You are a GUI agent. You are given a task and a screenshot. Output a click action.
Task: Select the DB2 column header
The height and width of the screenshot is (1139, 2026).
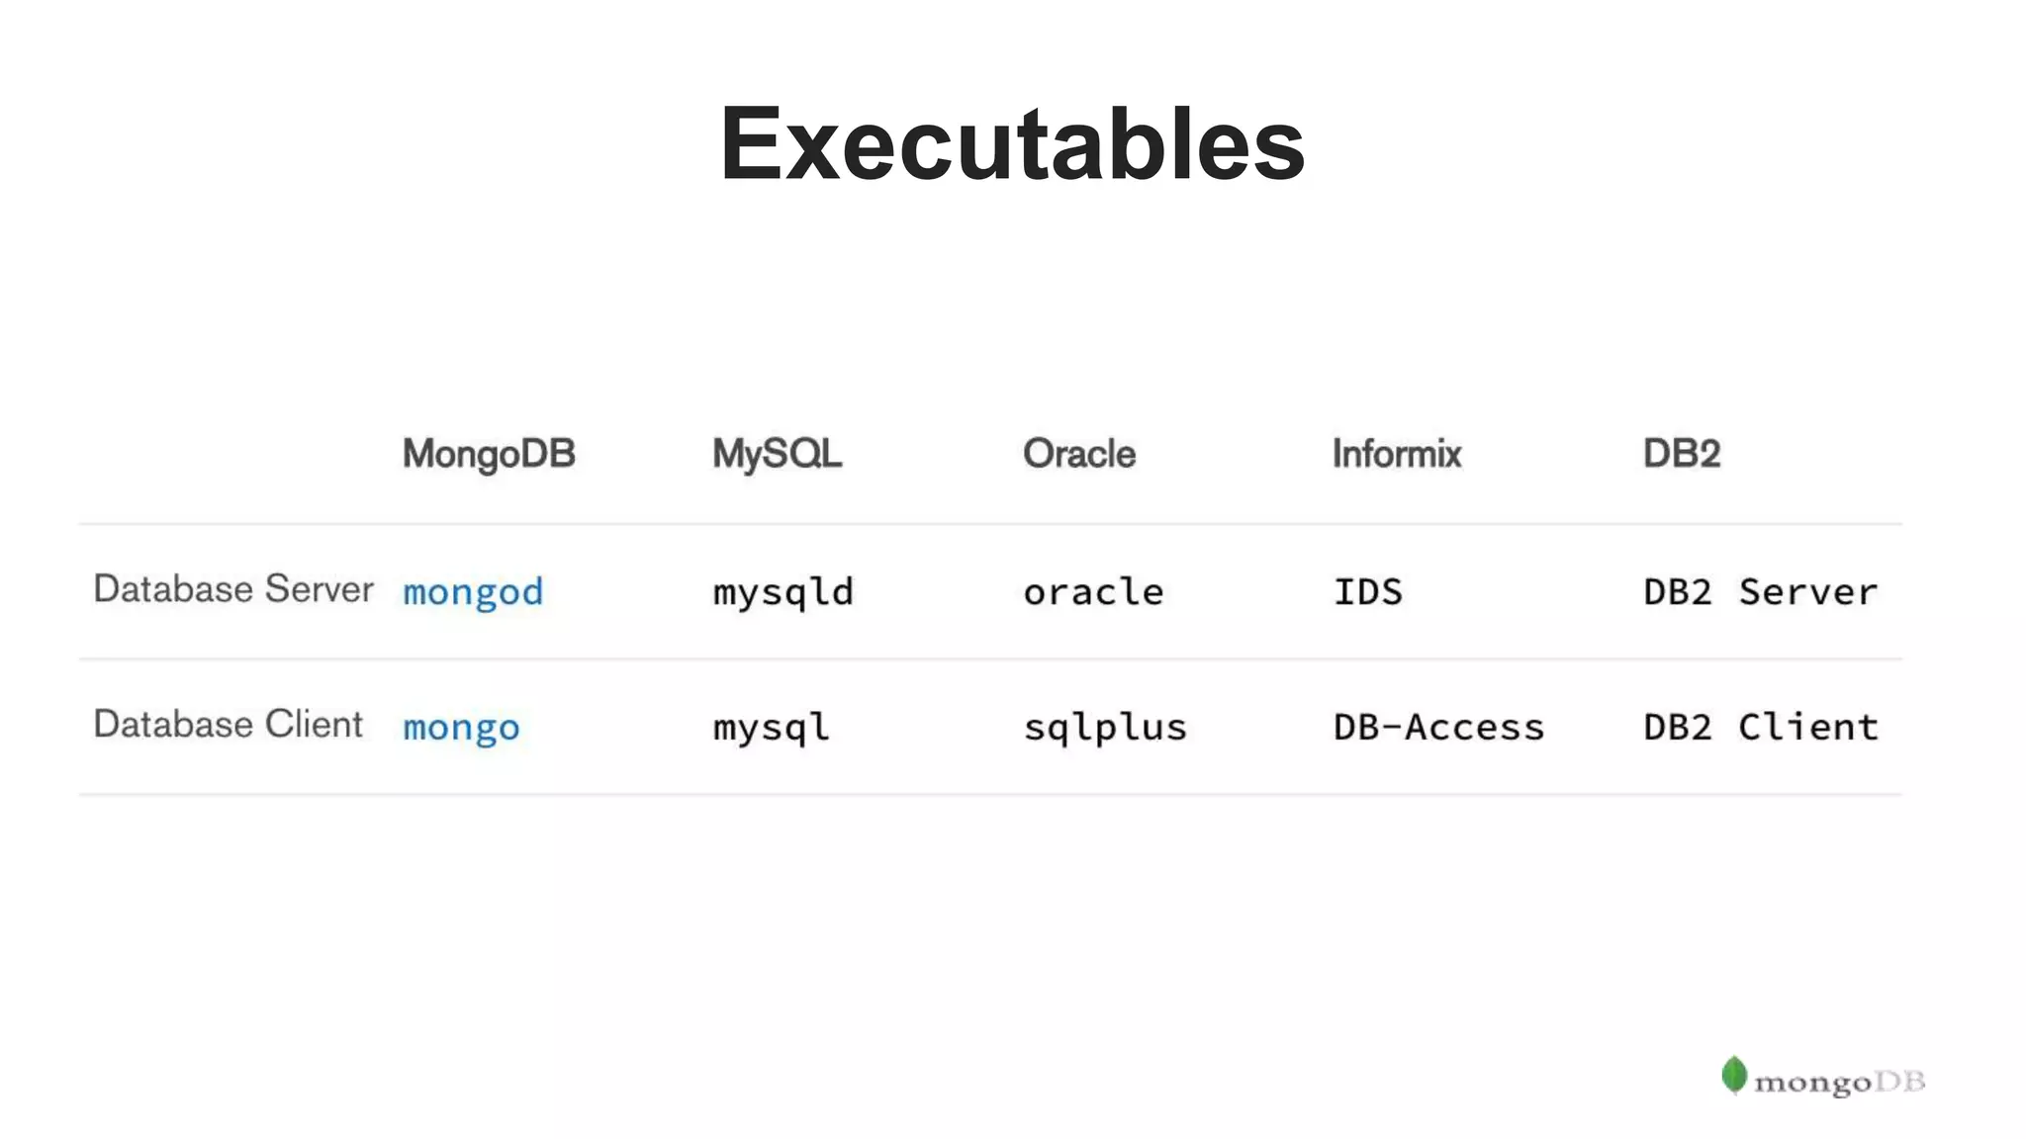click(x=1682, y=454)
